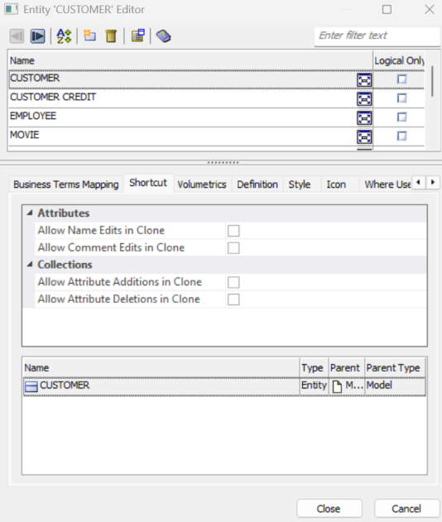The height and width of the screenshot is (522, 442).
Task: Click the entity list vertical scrollbar
Action: point(432,82)
